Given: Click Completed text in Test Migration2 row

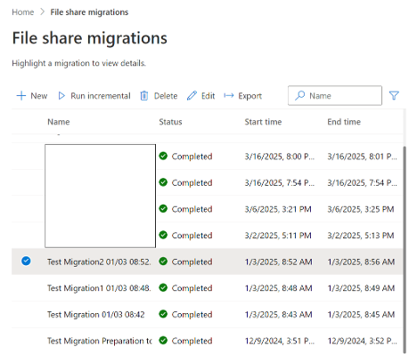Looking at the screenshot, I should pos(192,261).
